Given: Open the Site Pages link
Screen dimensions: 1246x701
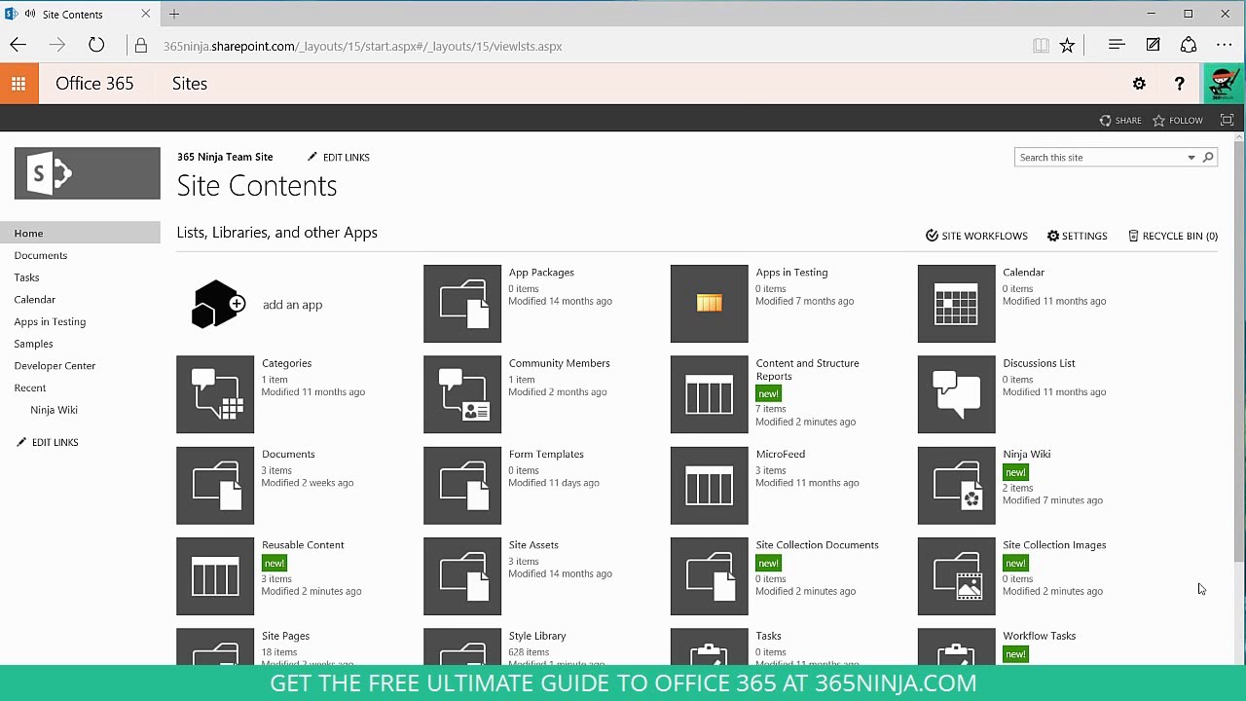Looking at the screenshot, I should click(285, 636).
